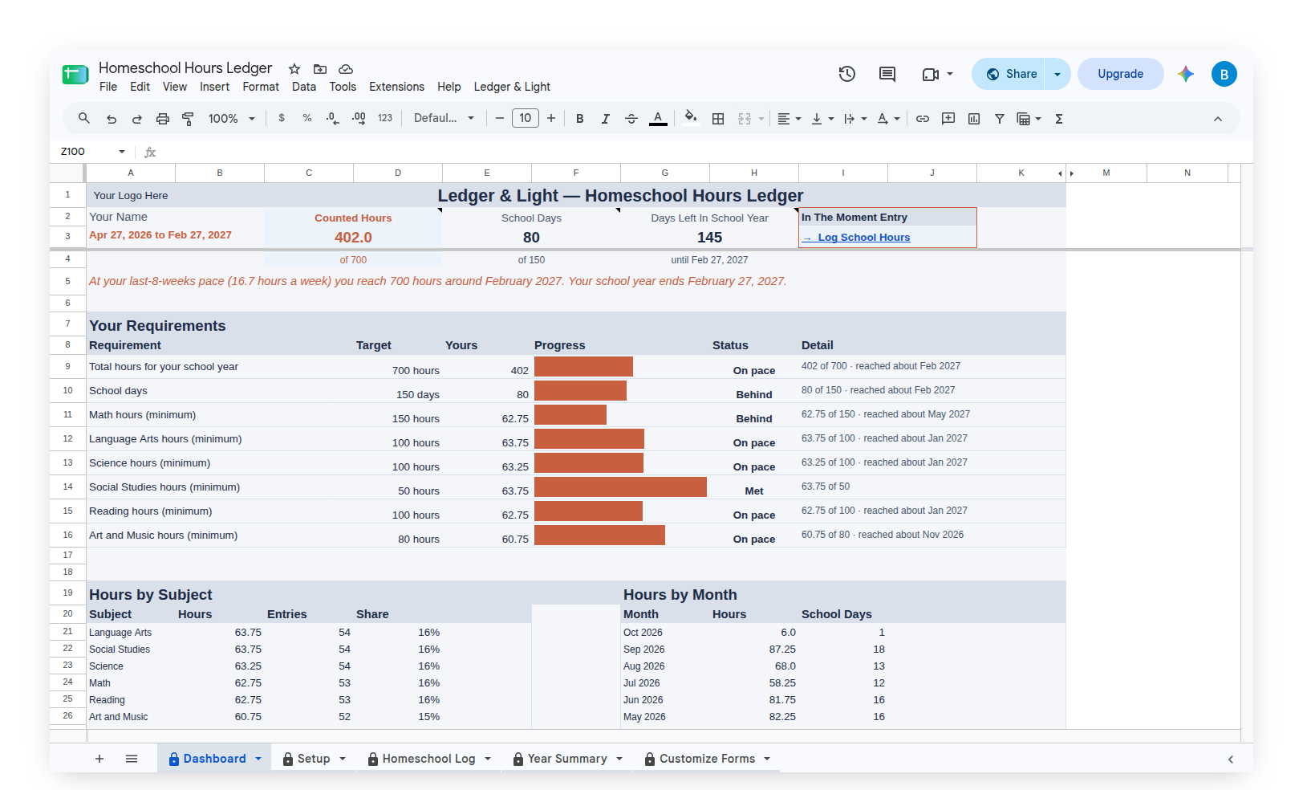Toggle bold formatting

pos(579,119)
